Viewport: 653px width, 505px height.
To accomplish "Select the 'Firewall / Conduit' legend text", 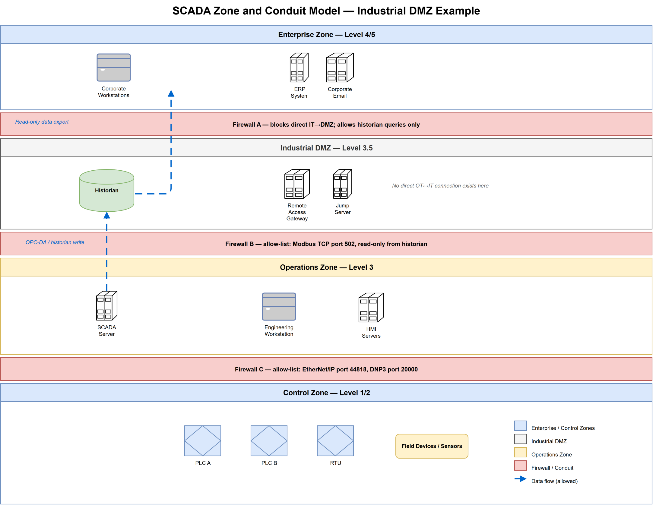I will pos(552,468).
